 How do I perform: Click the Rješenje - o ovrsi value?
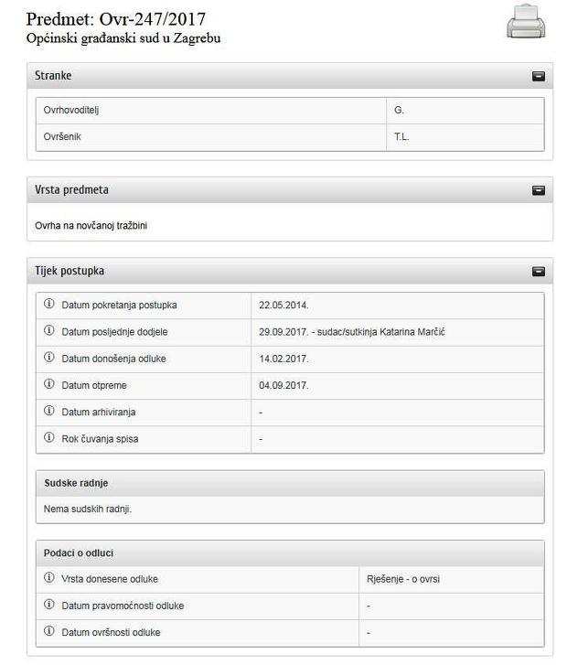pyautogui.click(x=404, y=579)
